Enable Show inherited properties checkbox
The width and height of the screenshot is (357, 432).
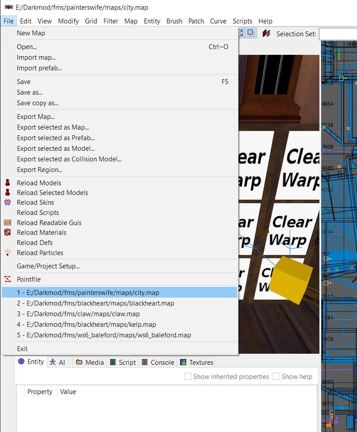click(x=188, y=377)
